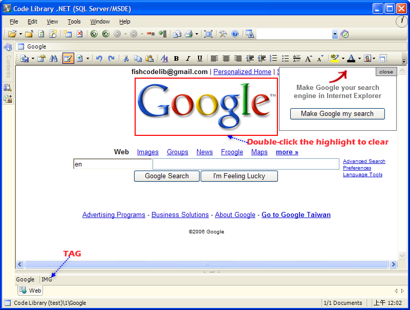Toggle edit mode pencil button

pos(68,58)
